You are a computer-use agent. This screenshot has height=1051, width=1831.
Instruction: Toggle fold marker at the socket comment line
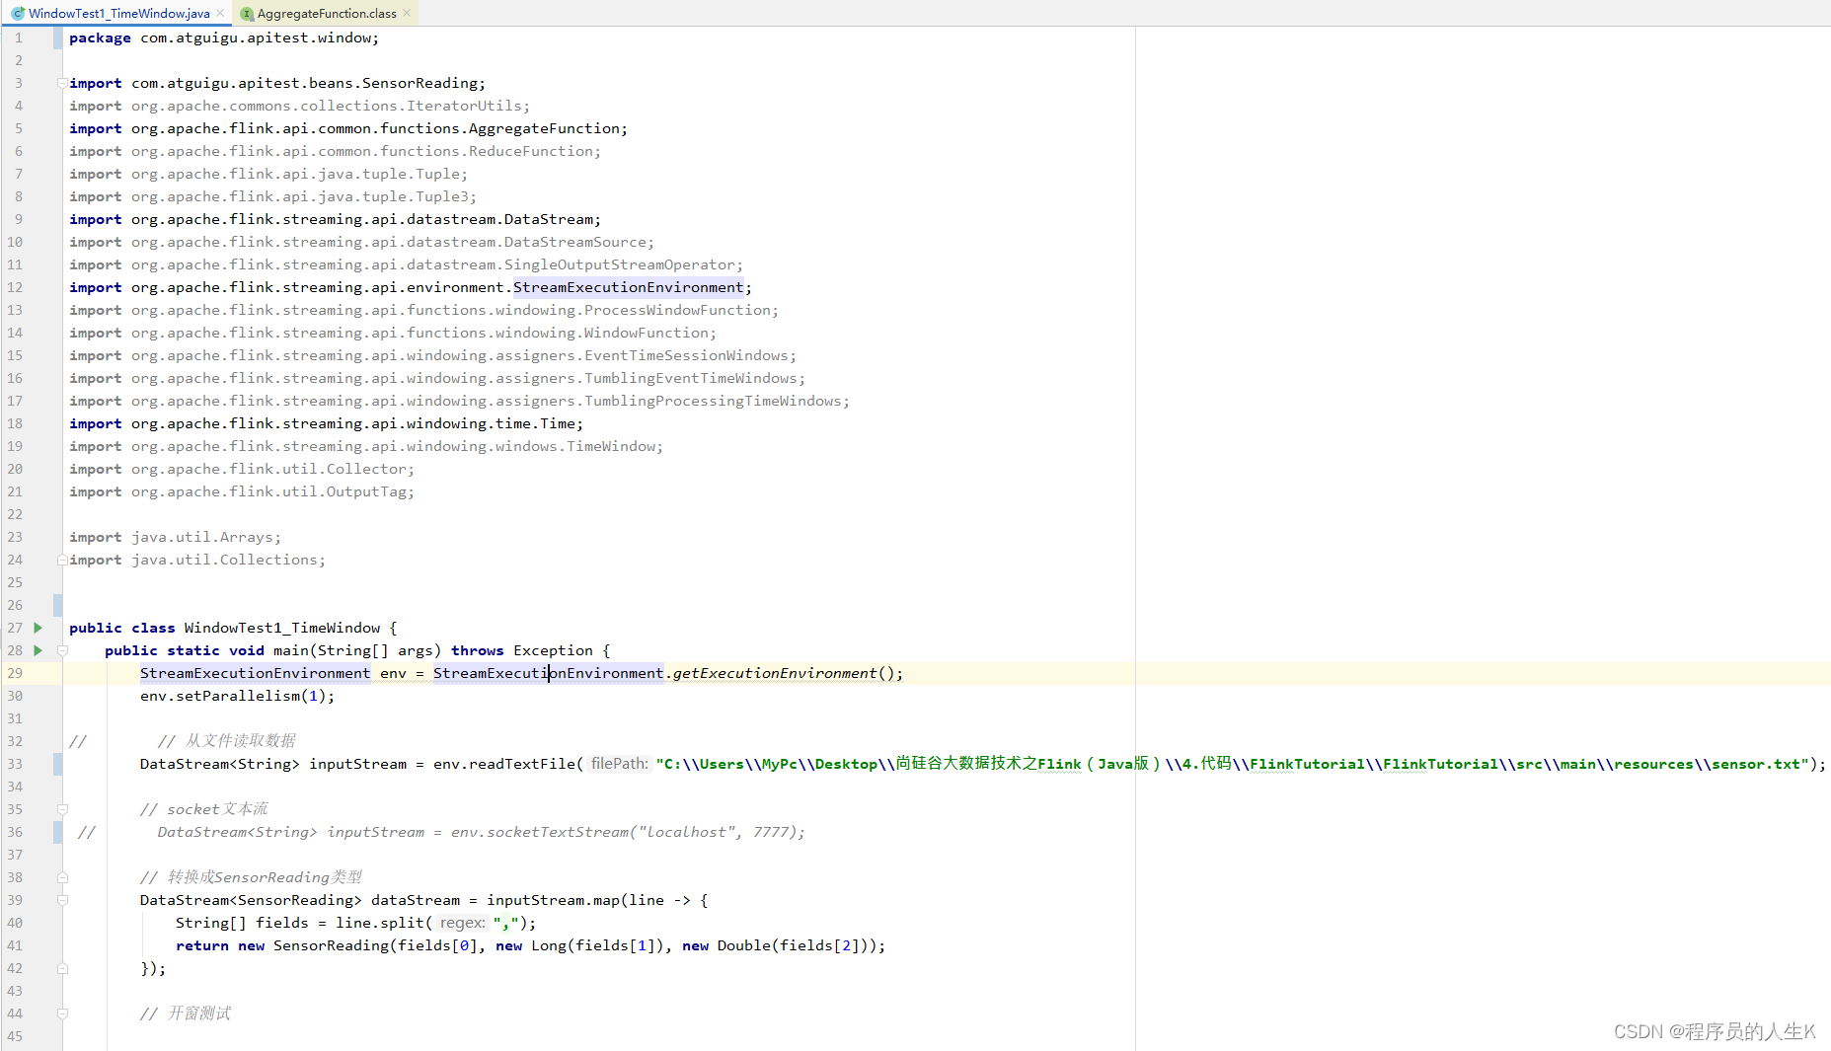[x=62, y=809]
